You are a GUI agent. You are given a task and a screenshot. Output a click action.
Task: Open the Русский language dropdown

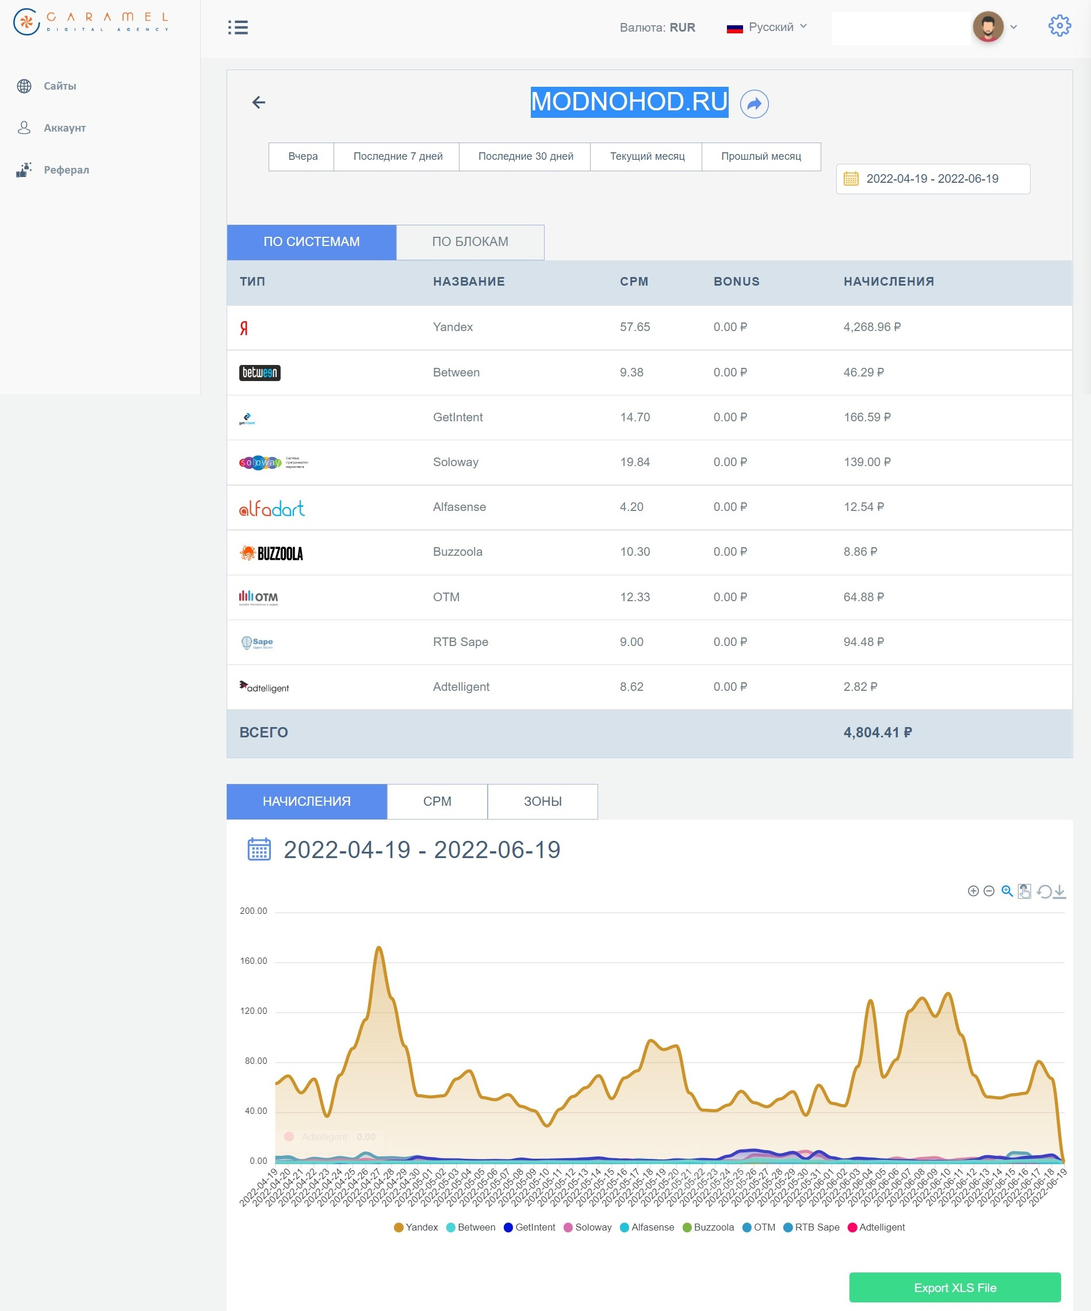coord(767,27)
